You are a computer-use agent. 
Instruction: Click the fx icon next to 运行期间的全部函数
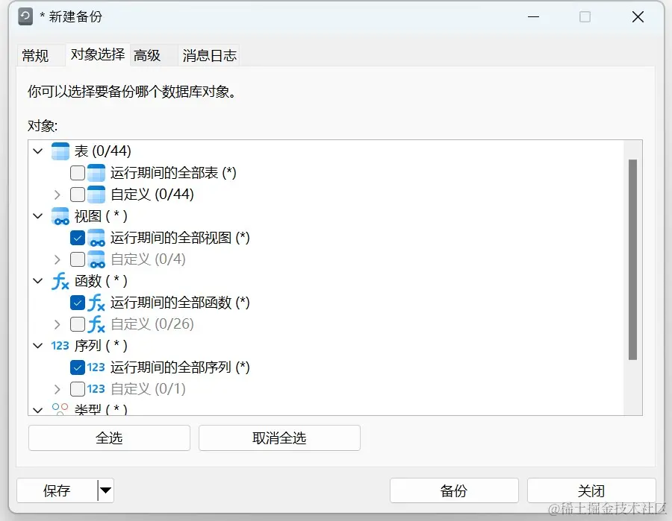tap(96, 303)
